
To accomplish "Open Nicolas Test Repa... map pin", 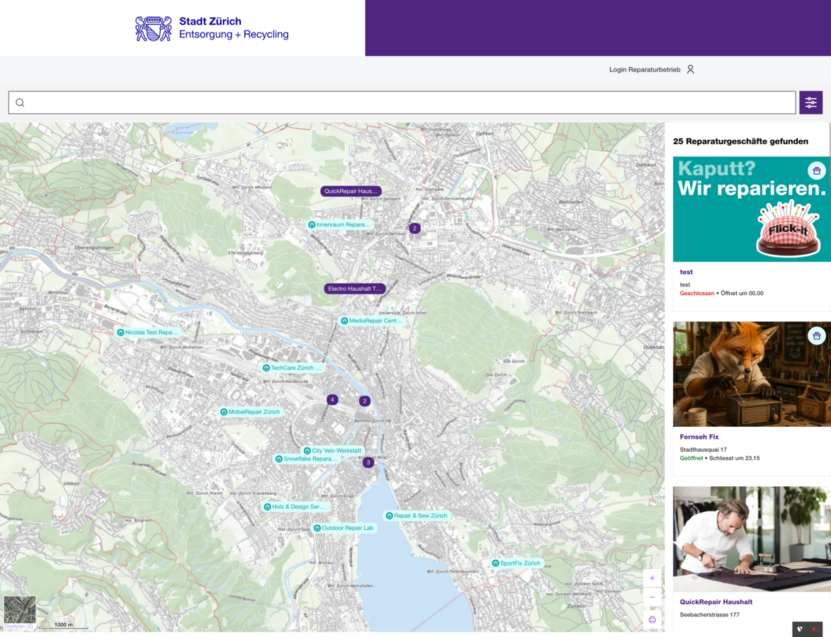I will click(148, 333).
